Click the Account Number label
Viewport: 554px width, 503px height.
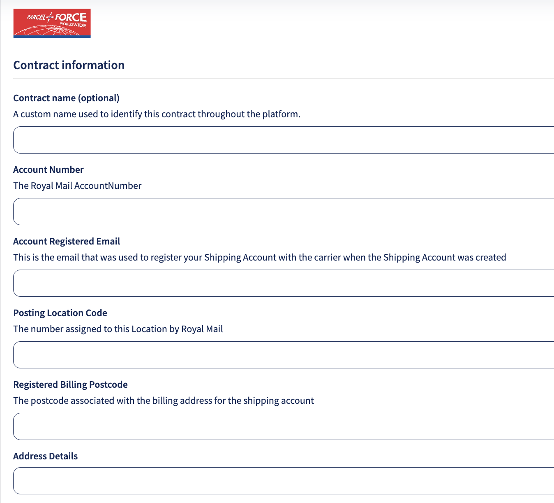click(48, 170)
